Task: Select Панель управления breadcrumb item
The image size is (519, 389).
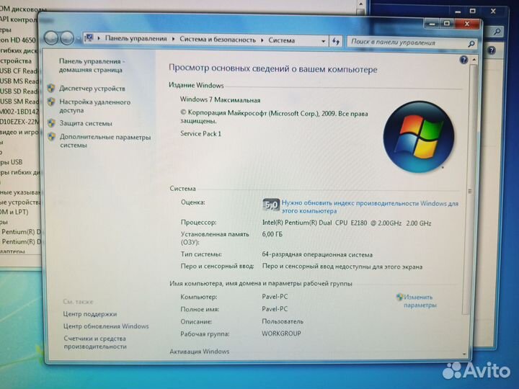Action: tap(136, 40)
